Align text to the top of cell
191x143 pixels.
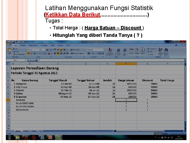(x=55, y=50)
